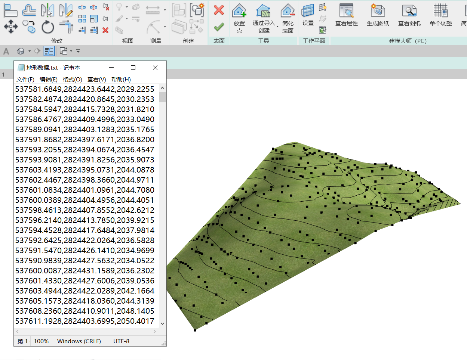
Task: Open Notepad 查看(V) menu
Action: 97,80
